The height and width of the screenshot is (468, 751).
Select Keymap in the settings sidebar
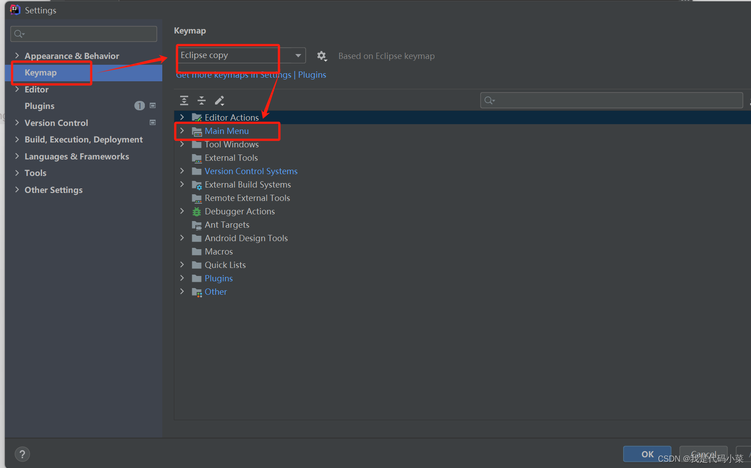click(x=84, y=73)
